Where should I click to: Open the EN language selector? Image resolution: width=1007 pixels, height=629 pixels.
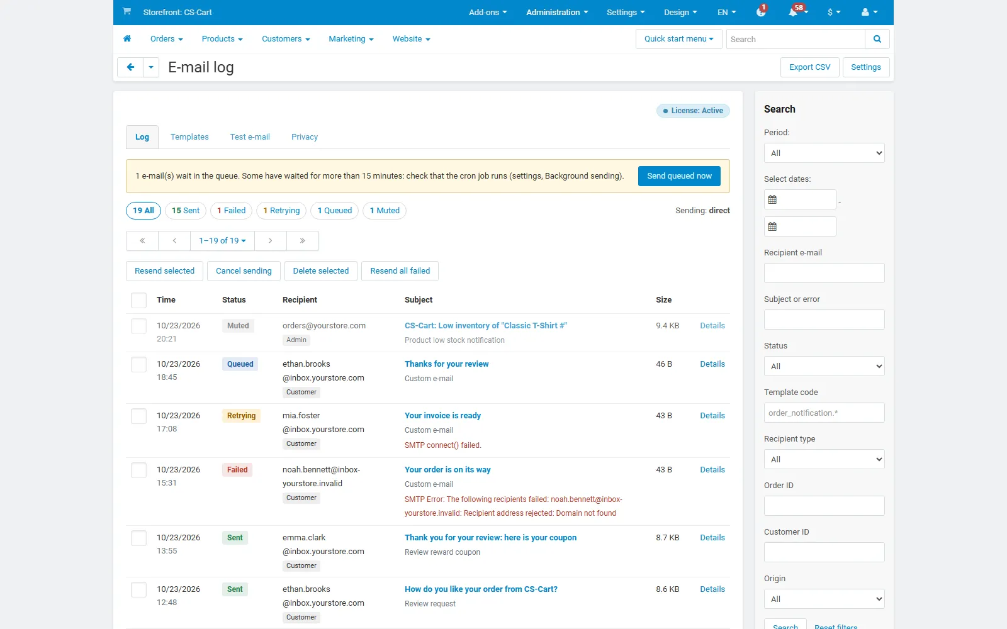click(x=726, y=12)
